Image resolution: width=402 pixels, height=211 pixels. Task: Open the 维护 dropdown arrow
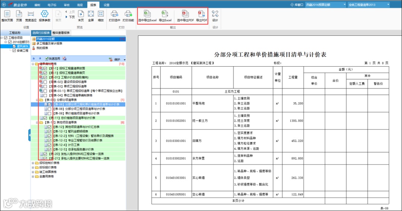(x=125, y=60)
